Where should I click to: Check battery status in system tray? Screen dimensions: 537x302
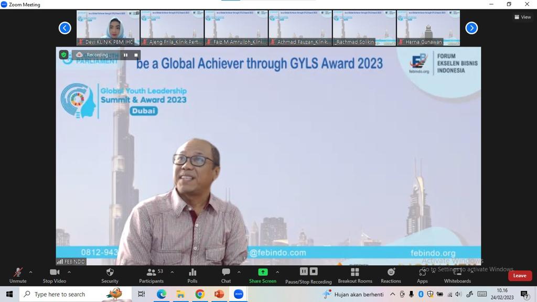click(x=440, y=294)
